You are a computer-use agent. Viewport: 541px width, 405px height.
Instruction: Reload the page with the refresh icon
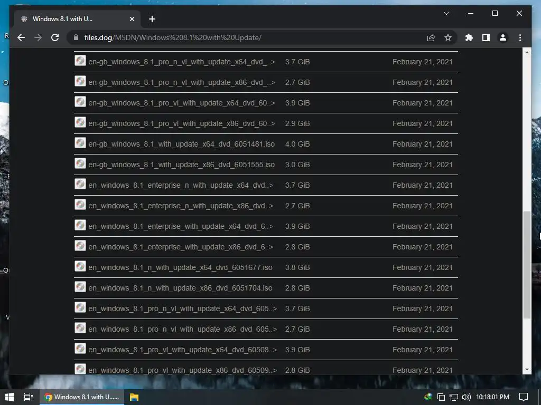55,37
